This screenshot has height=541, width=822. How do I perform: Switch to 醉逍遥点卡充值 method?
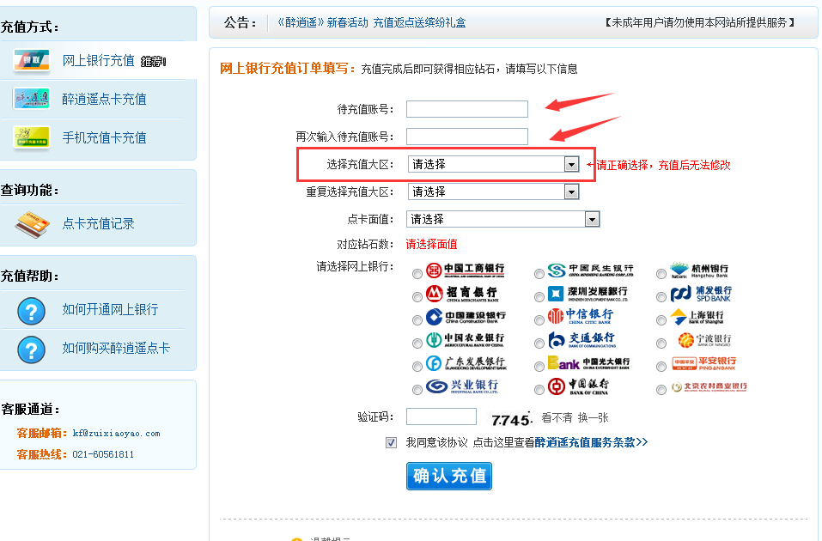pos(104,99)
